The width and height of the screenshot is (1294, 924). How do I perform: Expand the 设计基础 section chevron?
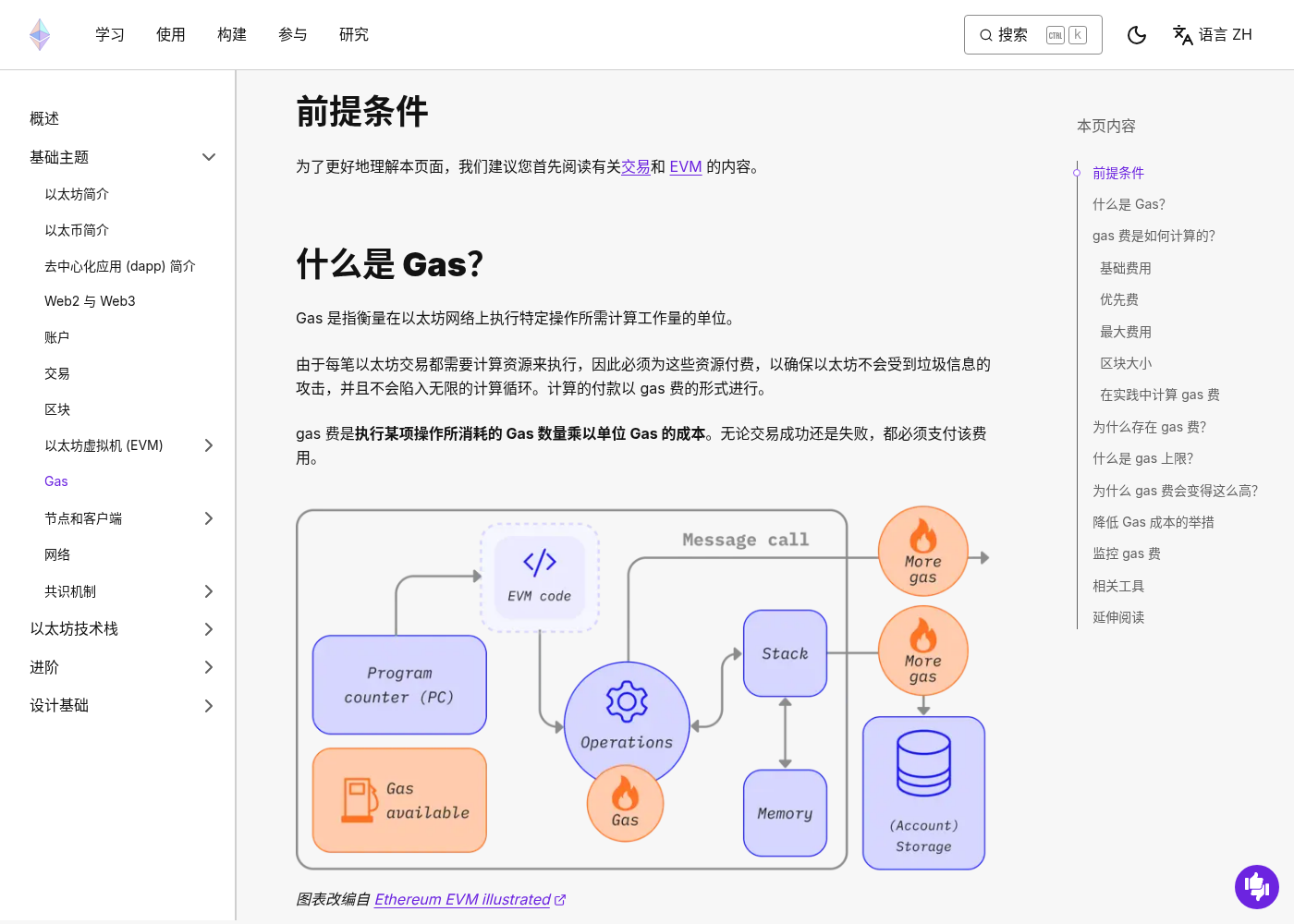[x=209, y=706]
